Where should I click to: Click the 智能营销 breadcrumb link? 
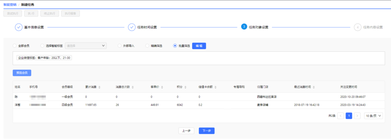[x=10, y=5]
